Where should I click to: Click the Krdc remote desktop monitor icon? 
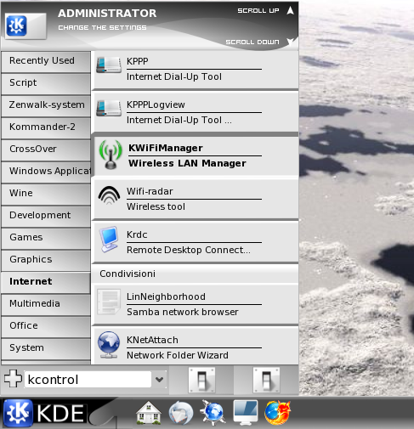(x=109, y=240)
